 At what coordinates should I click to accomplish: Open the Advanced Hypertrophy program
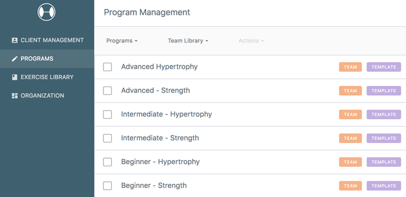point(159,67)
